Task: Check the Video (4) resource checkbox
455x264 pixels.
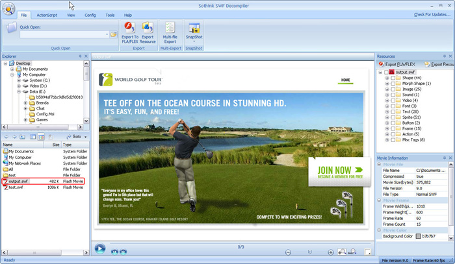Action: coord(393,101)
